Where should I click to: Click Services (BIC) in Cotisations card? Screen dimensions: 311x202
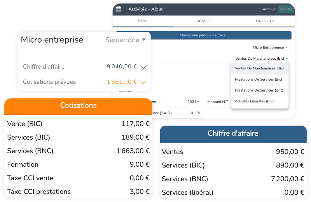[x=28, y=137]
